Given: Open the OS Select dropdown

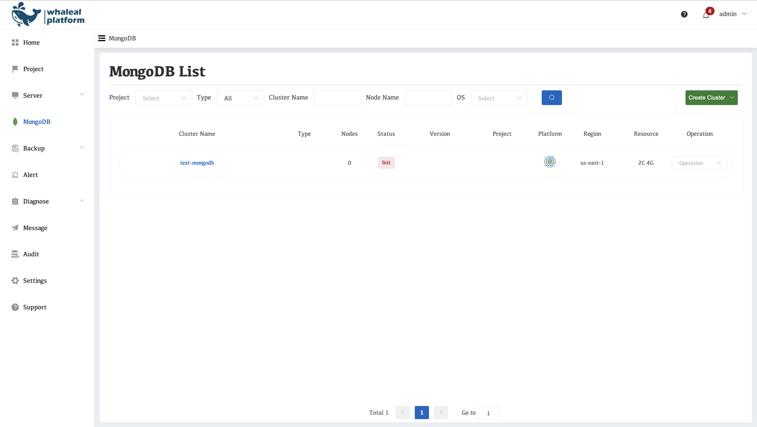Looking at the screenshot, I should point(499,98).
